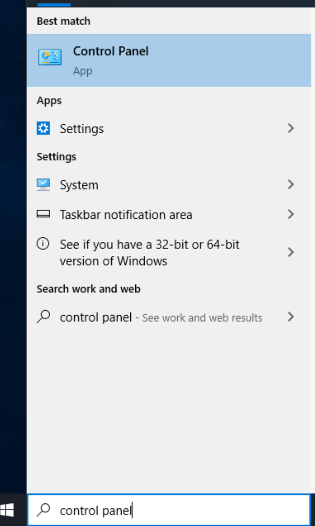The height and width of the screenshot is (526, 315).
Task: Expand the 32-bit or 64-bit version chevron
Action: coord(291,252)
